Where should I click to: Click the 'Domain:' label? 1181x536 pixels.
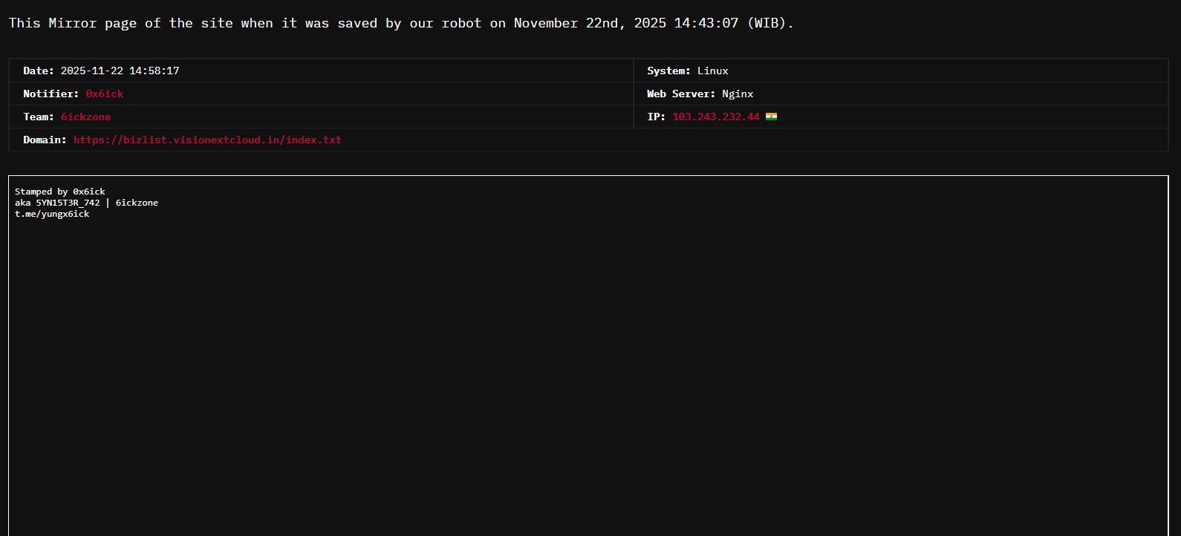45,140
